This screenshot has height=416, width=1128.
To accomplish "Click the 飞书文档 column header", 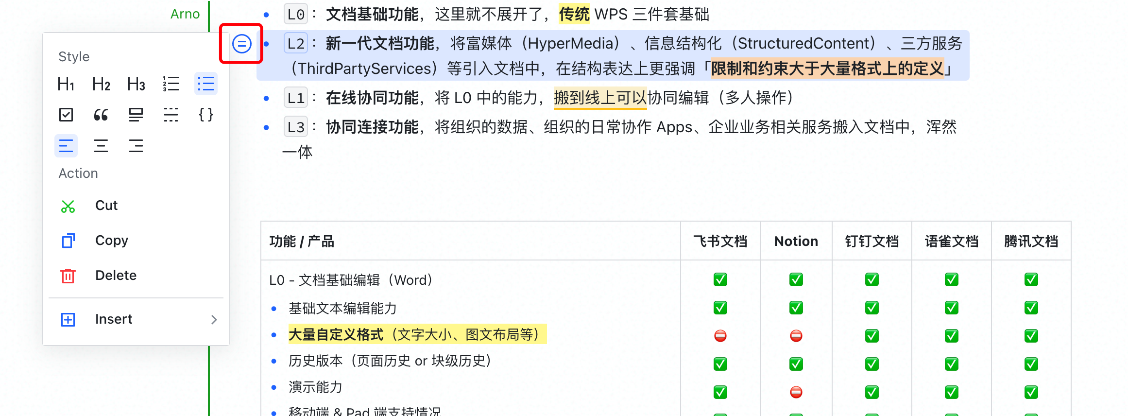I will [x=720, y=242].
